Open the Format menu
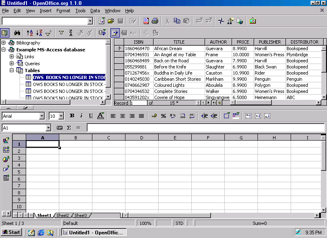The image size is (327, 238). (x=63, y=11)
